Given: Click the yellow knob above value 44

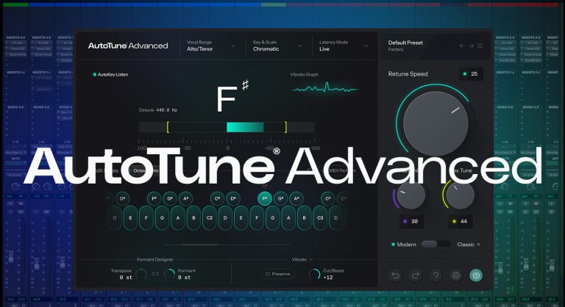Looking at the screenshot, I should click(x=460, y=195).
